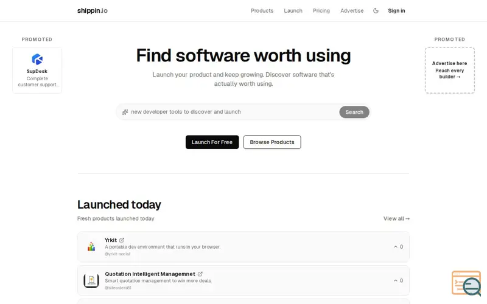Click the Yrkit product logo
This screenshot has width=487, height=304.
[91, 247]
